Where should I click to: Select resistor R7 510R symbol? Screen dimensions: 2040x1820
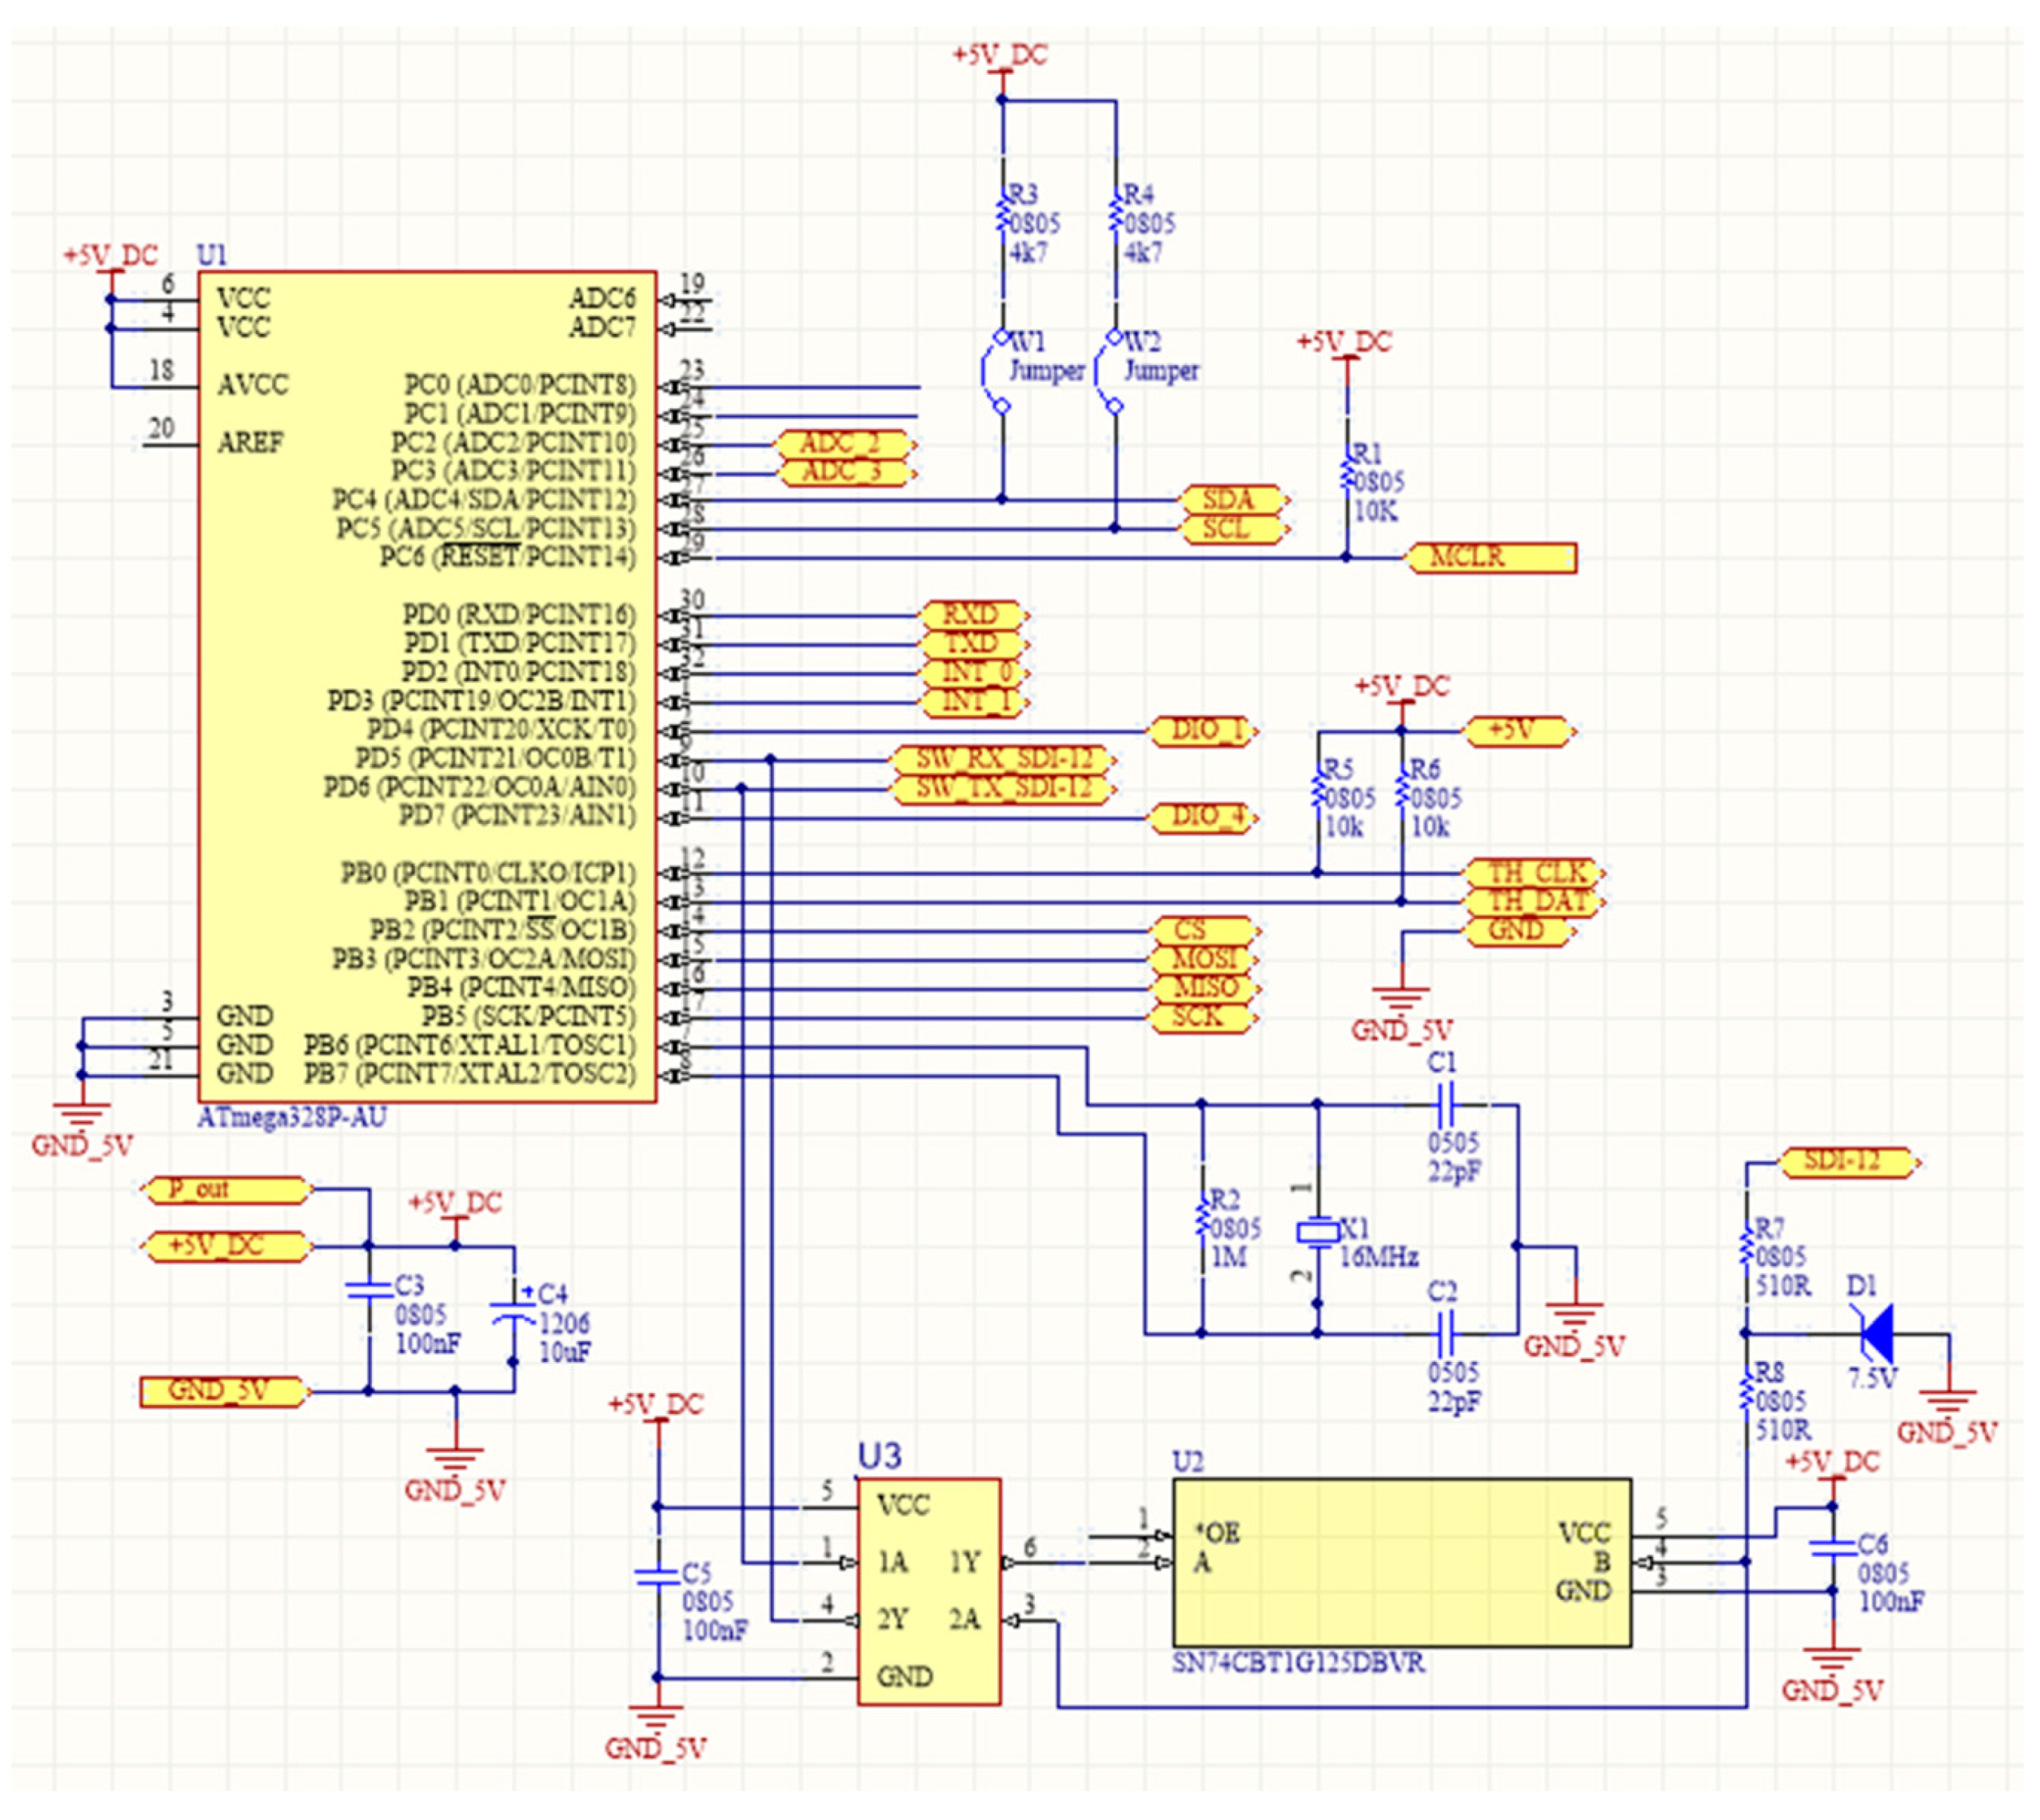[x=1746, y=1247]
